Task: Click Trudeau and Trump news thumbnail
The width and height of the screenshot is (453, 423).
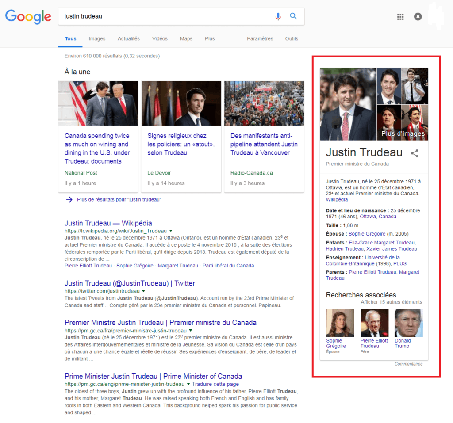Action: [x=98, y=103]
